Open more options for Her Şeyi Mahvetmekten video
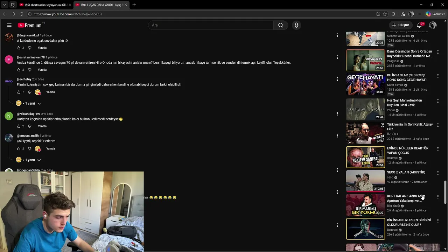448x252 pixels. [438, 101]
